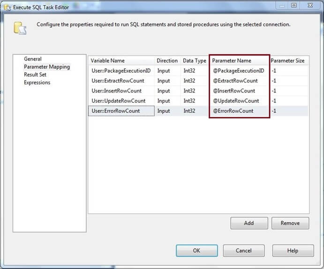The image size is (324, 269).
Task: Click Direction cell of UpdateRowCount row
Action: [167, 101]
